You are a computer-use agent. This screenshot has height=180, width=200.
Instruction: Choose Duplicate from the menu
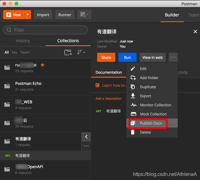click(152, 87)
